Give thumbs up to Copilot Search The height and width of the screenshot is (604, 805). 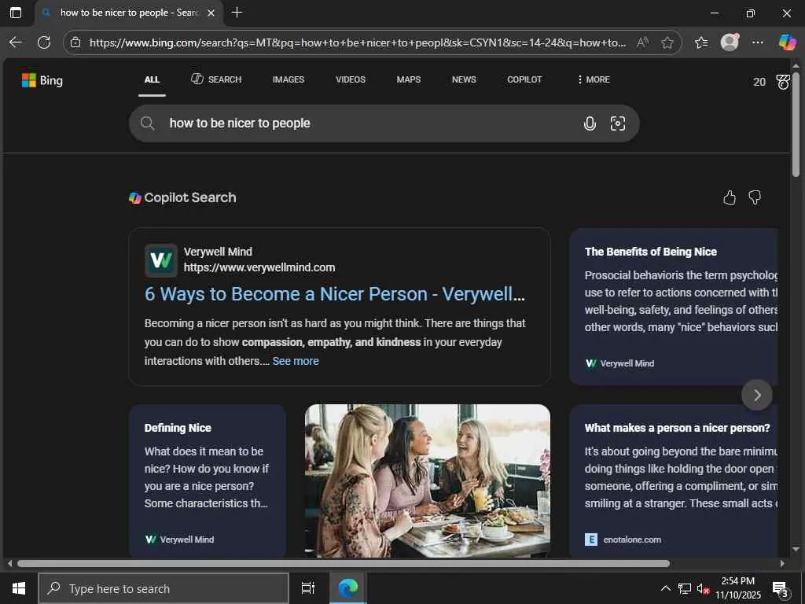click(x=729, y=197)
